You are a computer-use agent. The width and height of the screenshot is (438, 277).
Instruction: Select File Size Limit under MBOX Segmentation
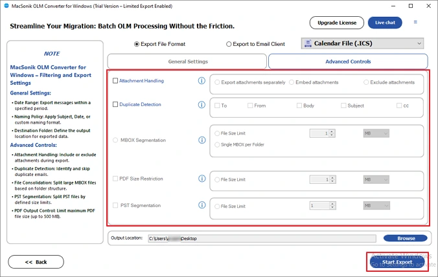coord(217,133)
